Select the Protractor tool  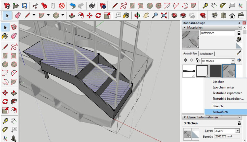(x=223, y=5)
